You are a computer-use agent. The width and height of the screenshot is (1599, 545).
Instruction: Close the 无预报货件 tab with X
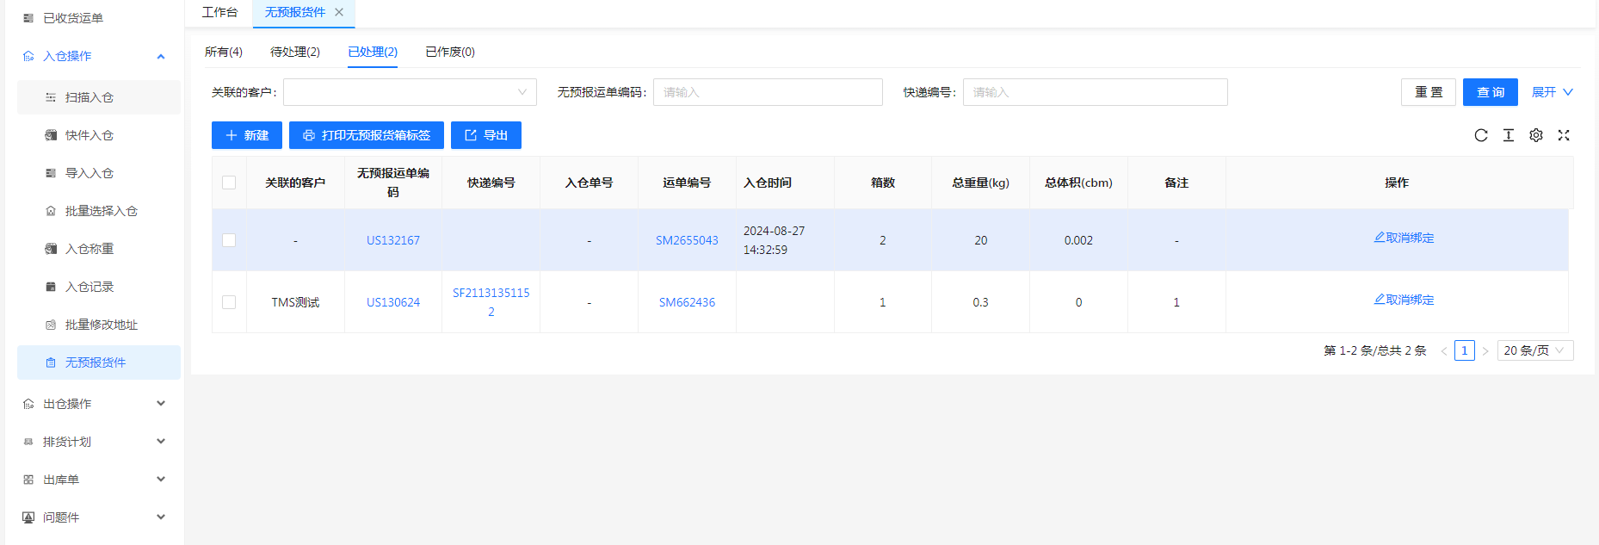[339, 12]
